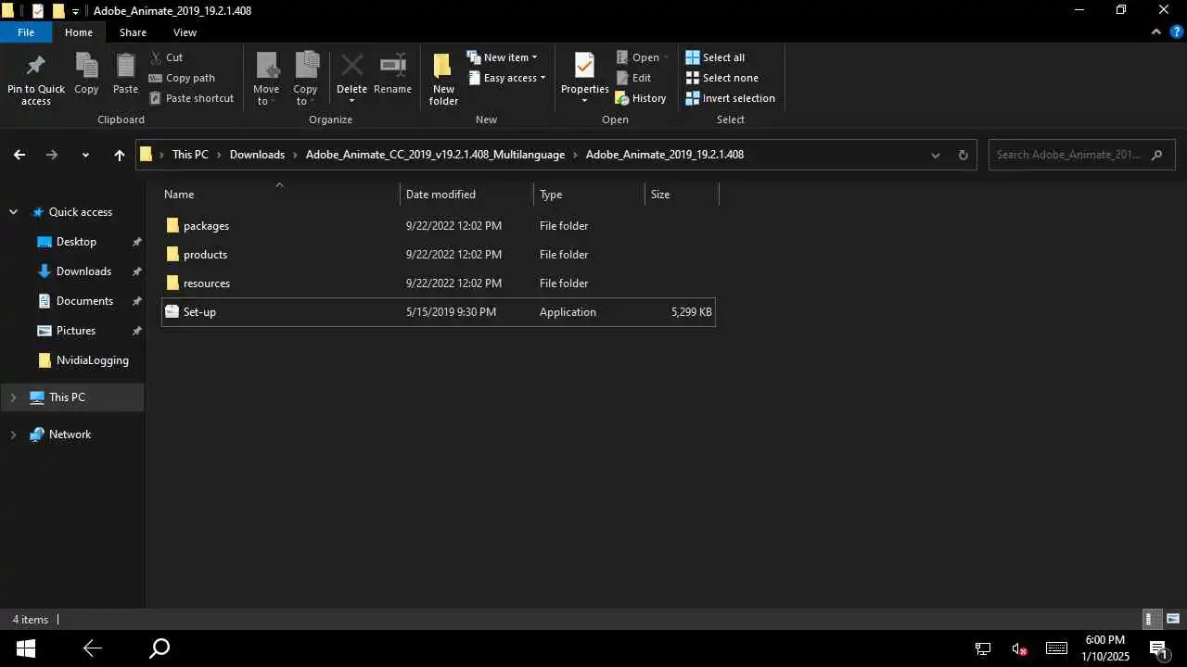Click Copy path in Clipboard group
The width and height of the screenshot is (1187, 667).
click(x=182, y=78)
